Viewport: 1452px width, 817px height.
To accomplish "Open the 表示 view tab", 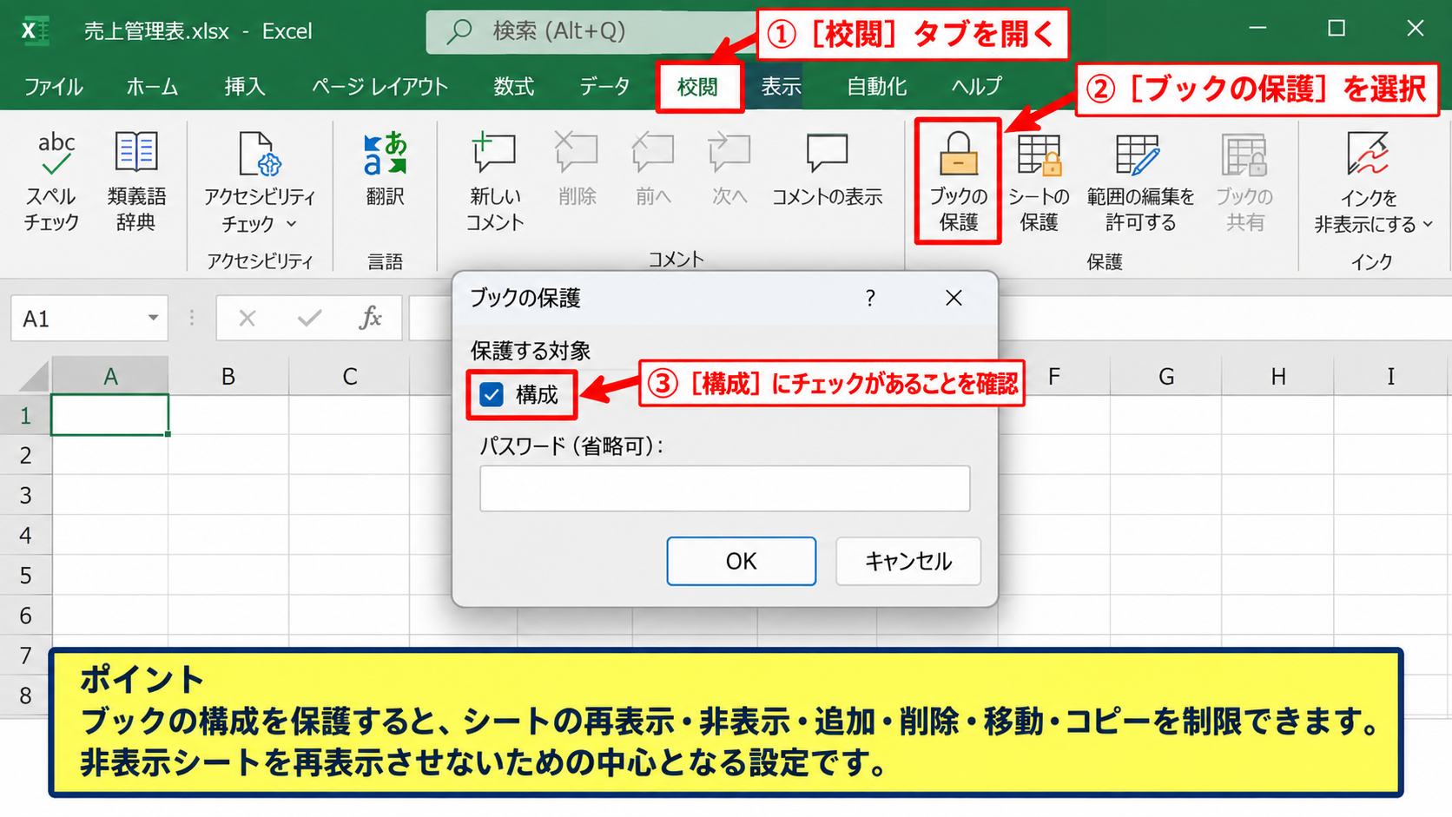I will click(x=782, y=87).
